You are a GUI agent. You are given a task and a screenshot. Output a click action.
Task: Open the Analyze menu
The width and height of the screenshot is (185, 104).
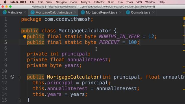click(85, 2)
